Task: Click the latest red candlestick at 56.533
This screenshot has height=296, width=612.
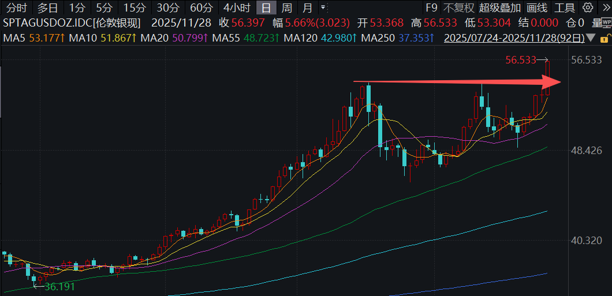Action: 547,78
